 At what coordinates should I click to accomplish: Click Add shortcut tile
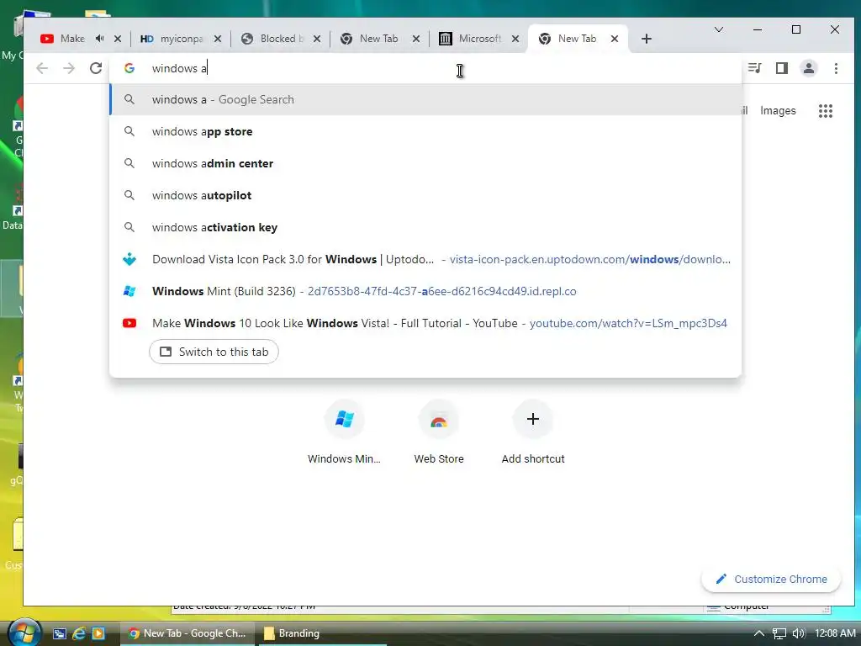(x=532, y=432)
